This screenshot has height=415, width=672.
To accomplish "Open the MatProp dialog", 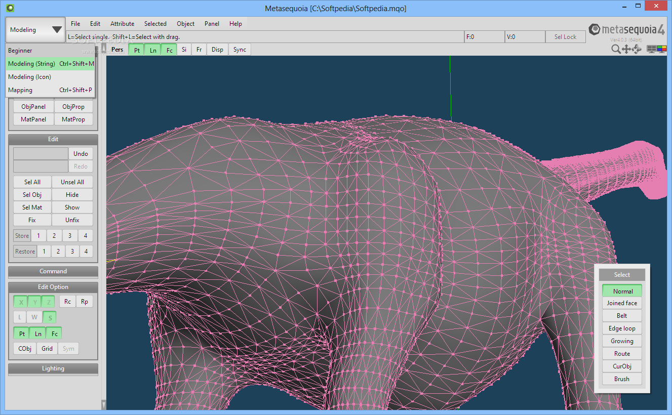I will (73, 119).
